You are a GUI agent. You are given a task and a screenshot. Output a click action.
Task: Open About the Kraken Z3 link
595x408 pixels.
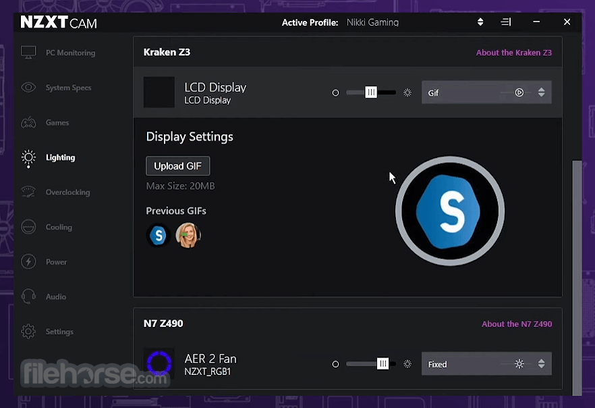(514, 53)
